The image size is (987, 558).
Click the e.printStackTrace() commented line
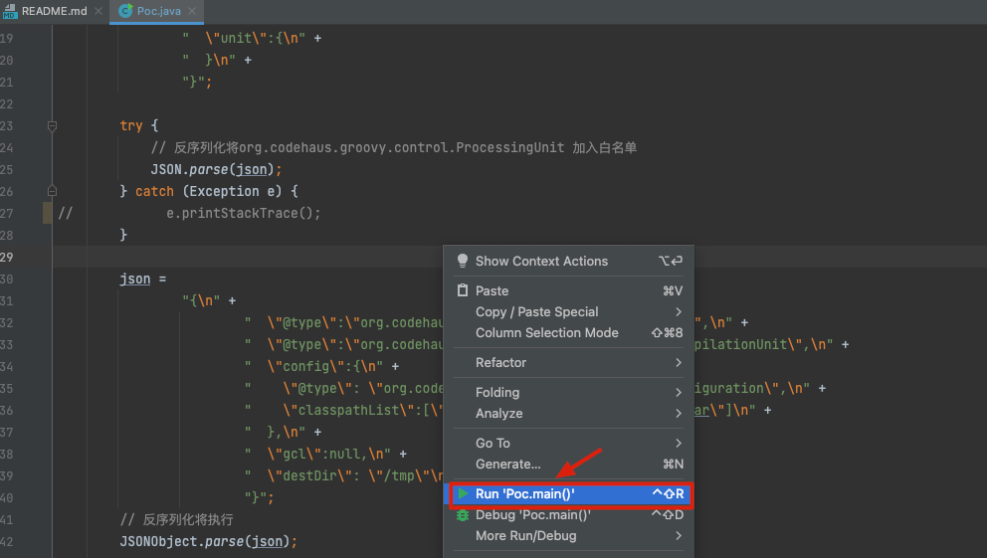tap(243, 213)
